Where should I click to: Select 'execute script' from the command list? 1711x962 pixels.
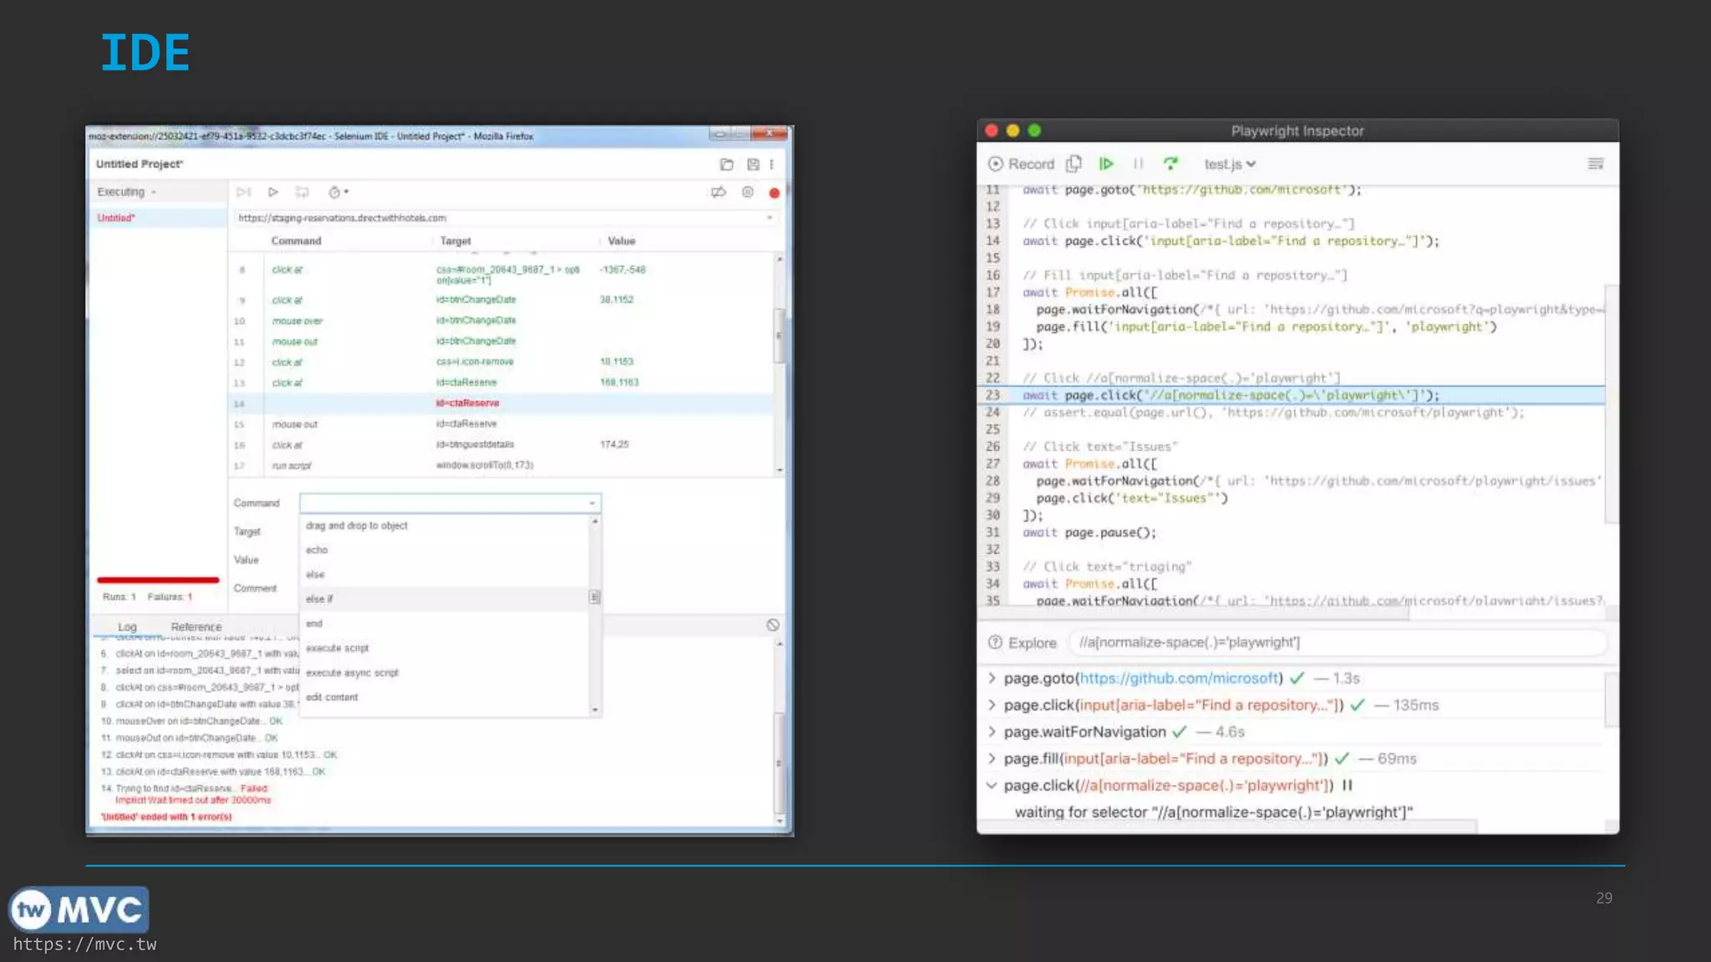pos(337,648)
